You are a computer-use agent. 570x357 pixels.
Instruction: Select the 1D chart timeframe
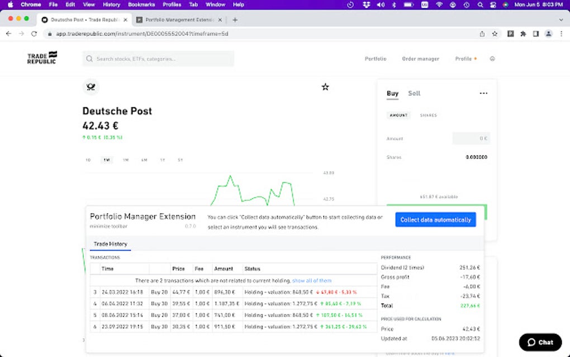coord(88,160)
